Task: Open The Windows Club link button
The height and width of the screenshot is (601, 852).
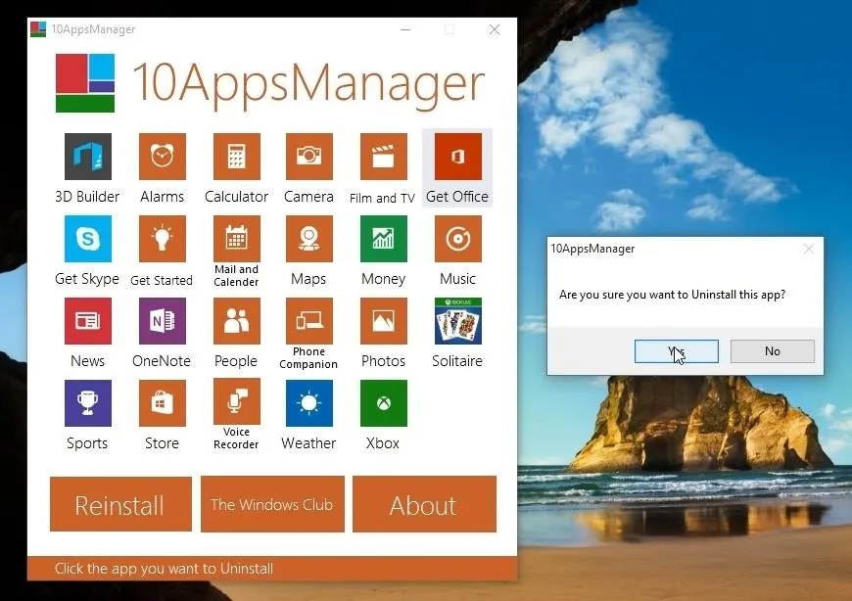Action: coord(272,505)
